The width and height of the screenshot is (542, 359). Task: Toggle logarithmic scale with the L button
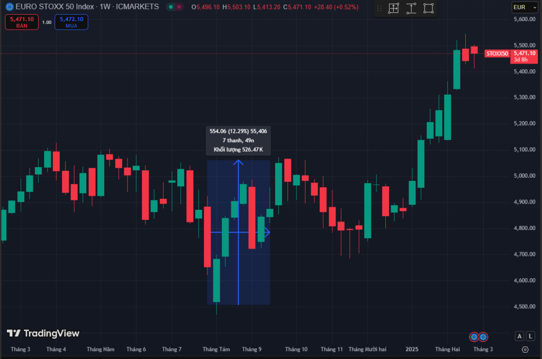tap(529, 336)
